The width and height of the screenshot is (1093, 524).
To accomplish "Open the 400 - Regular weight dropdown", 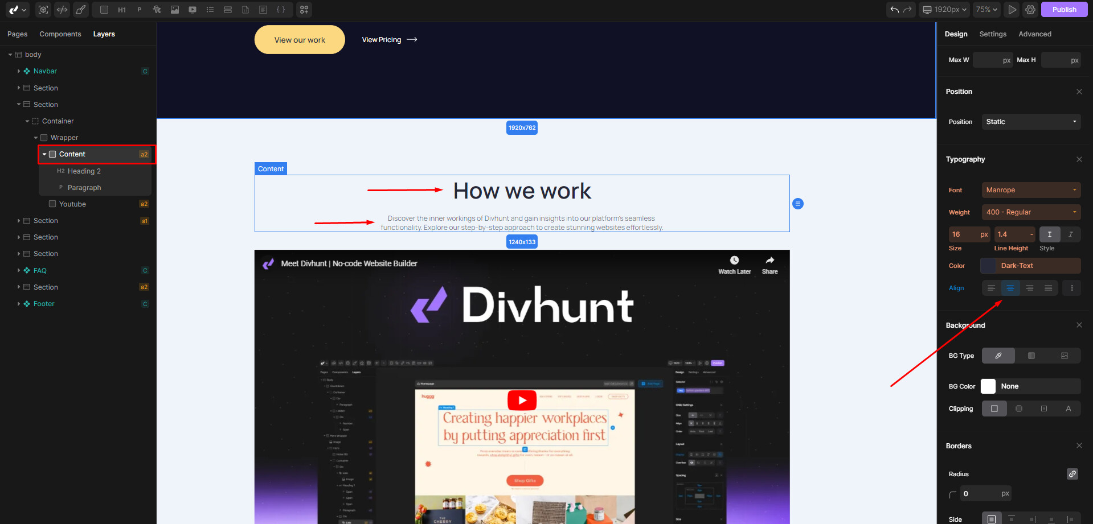I will click(1031, 212).
